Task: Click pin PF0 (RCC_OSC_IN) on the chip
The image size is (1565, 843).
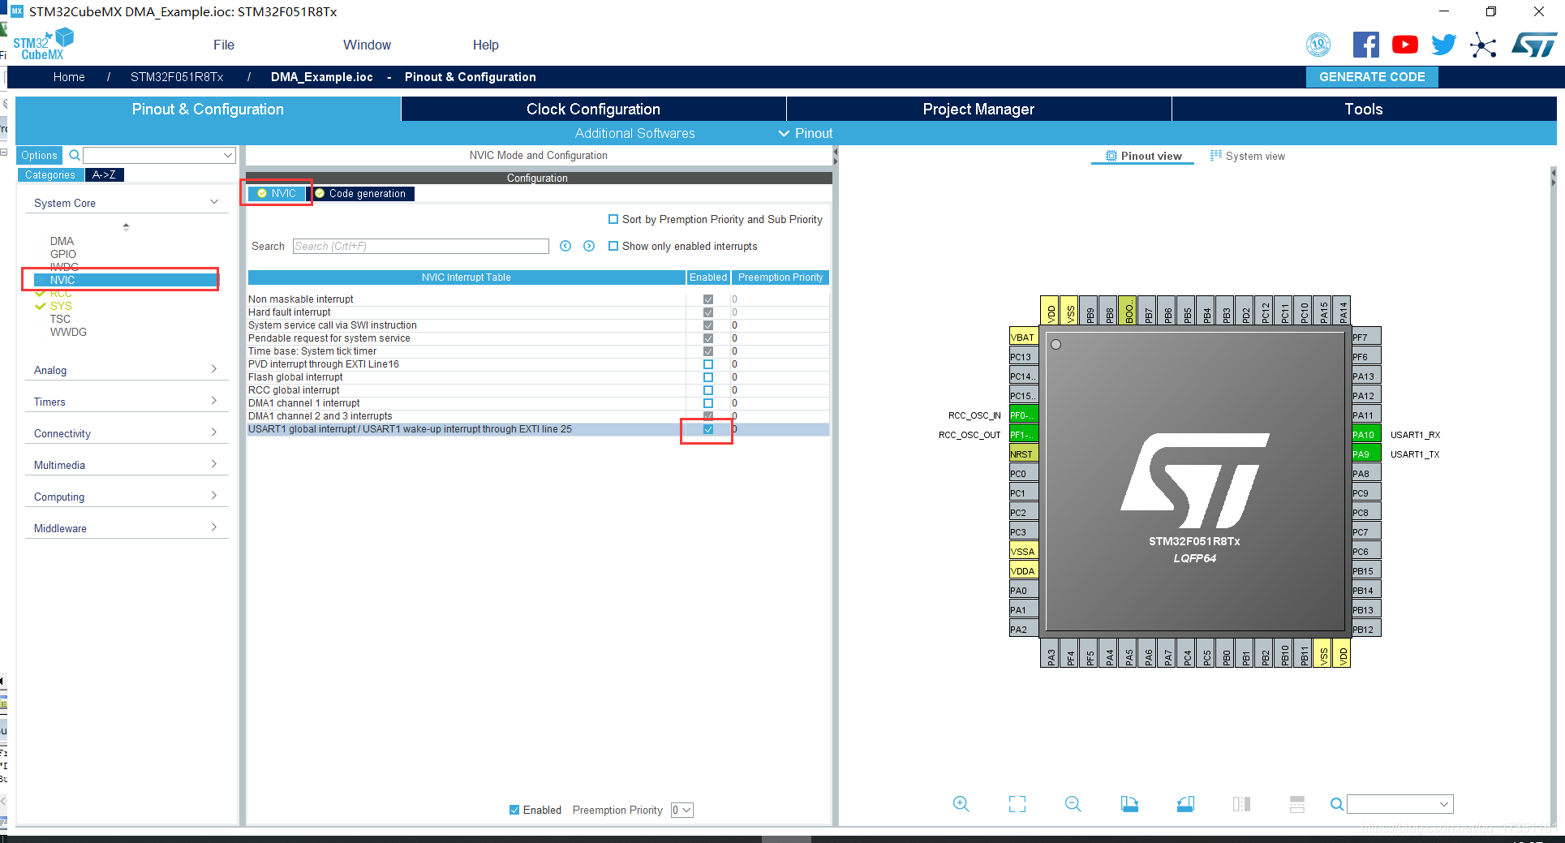Action: click(1023, 415)
